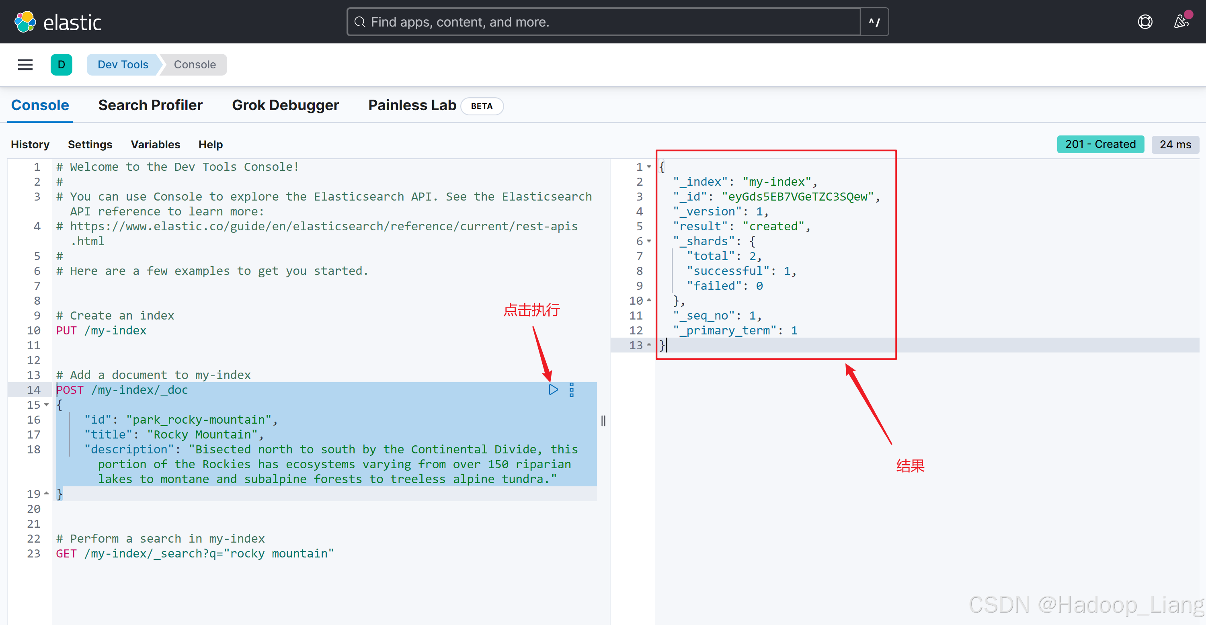Click "Here are a few examples" comment

(212, 271)
